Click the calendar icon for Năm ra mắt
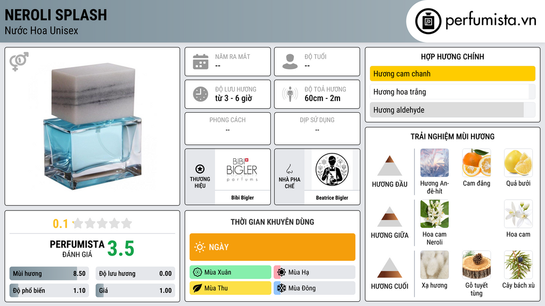 click(201, 62)
